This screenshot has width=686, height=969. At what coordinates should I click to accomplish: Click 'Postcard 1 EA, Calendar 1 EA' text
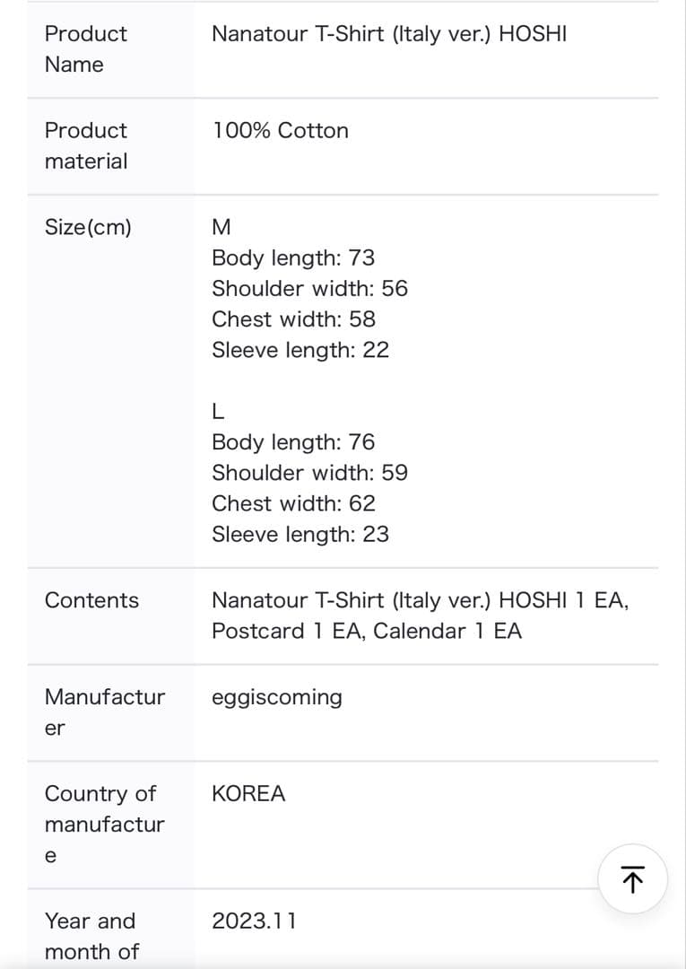(367, 631)
